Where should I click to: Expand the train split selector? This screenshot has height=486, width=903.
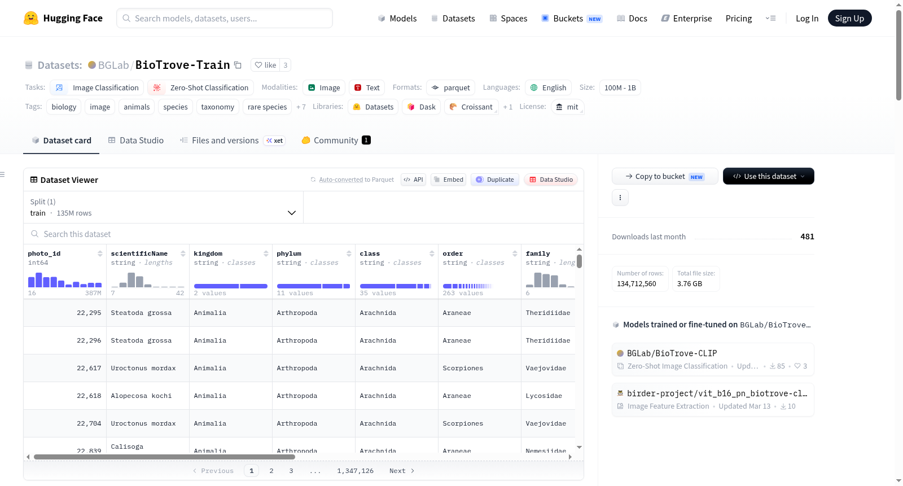(x=163, y=207)
